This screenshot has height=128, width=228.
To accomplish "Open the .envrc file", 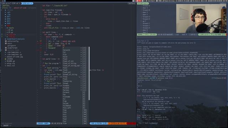I will coord(10,43).
